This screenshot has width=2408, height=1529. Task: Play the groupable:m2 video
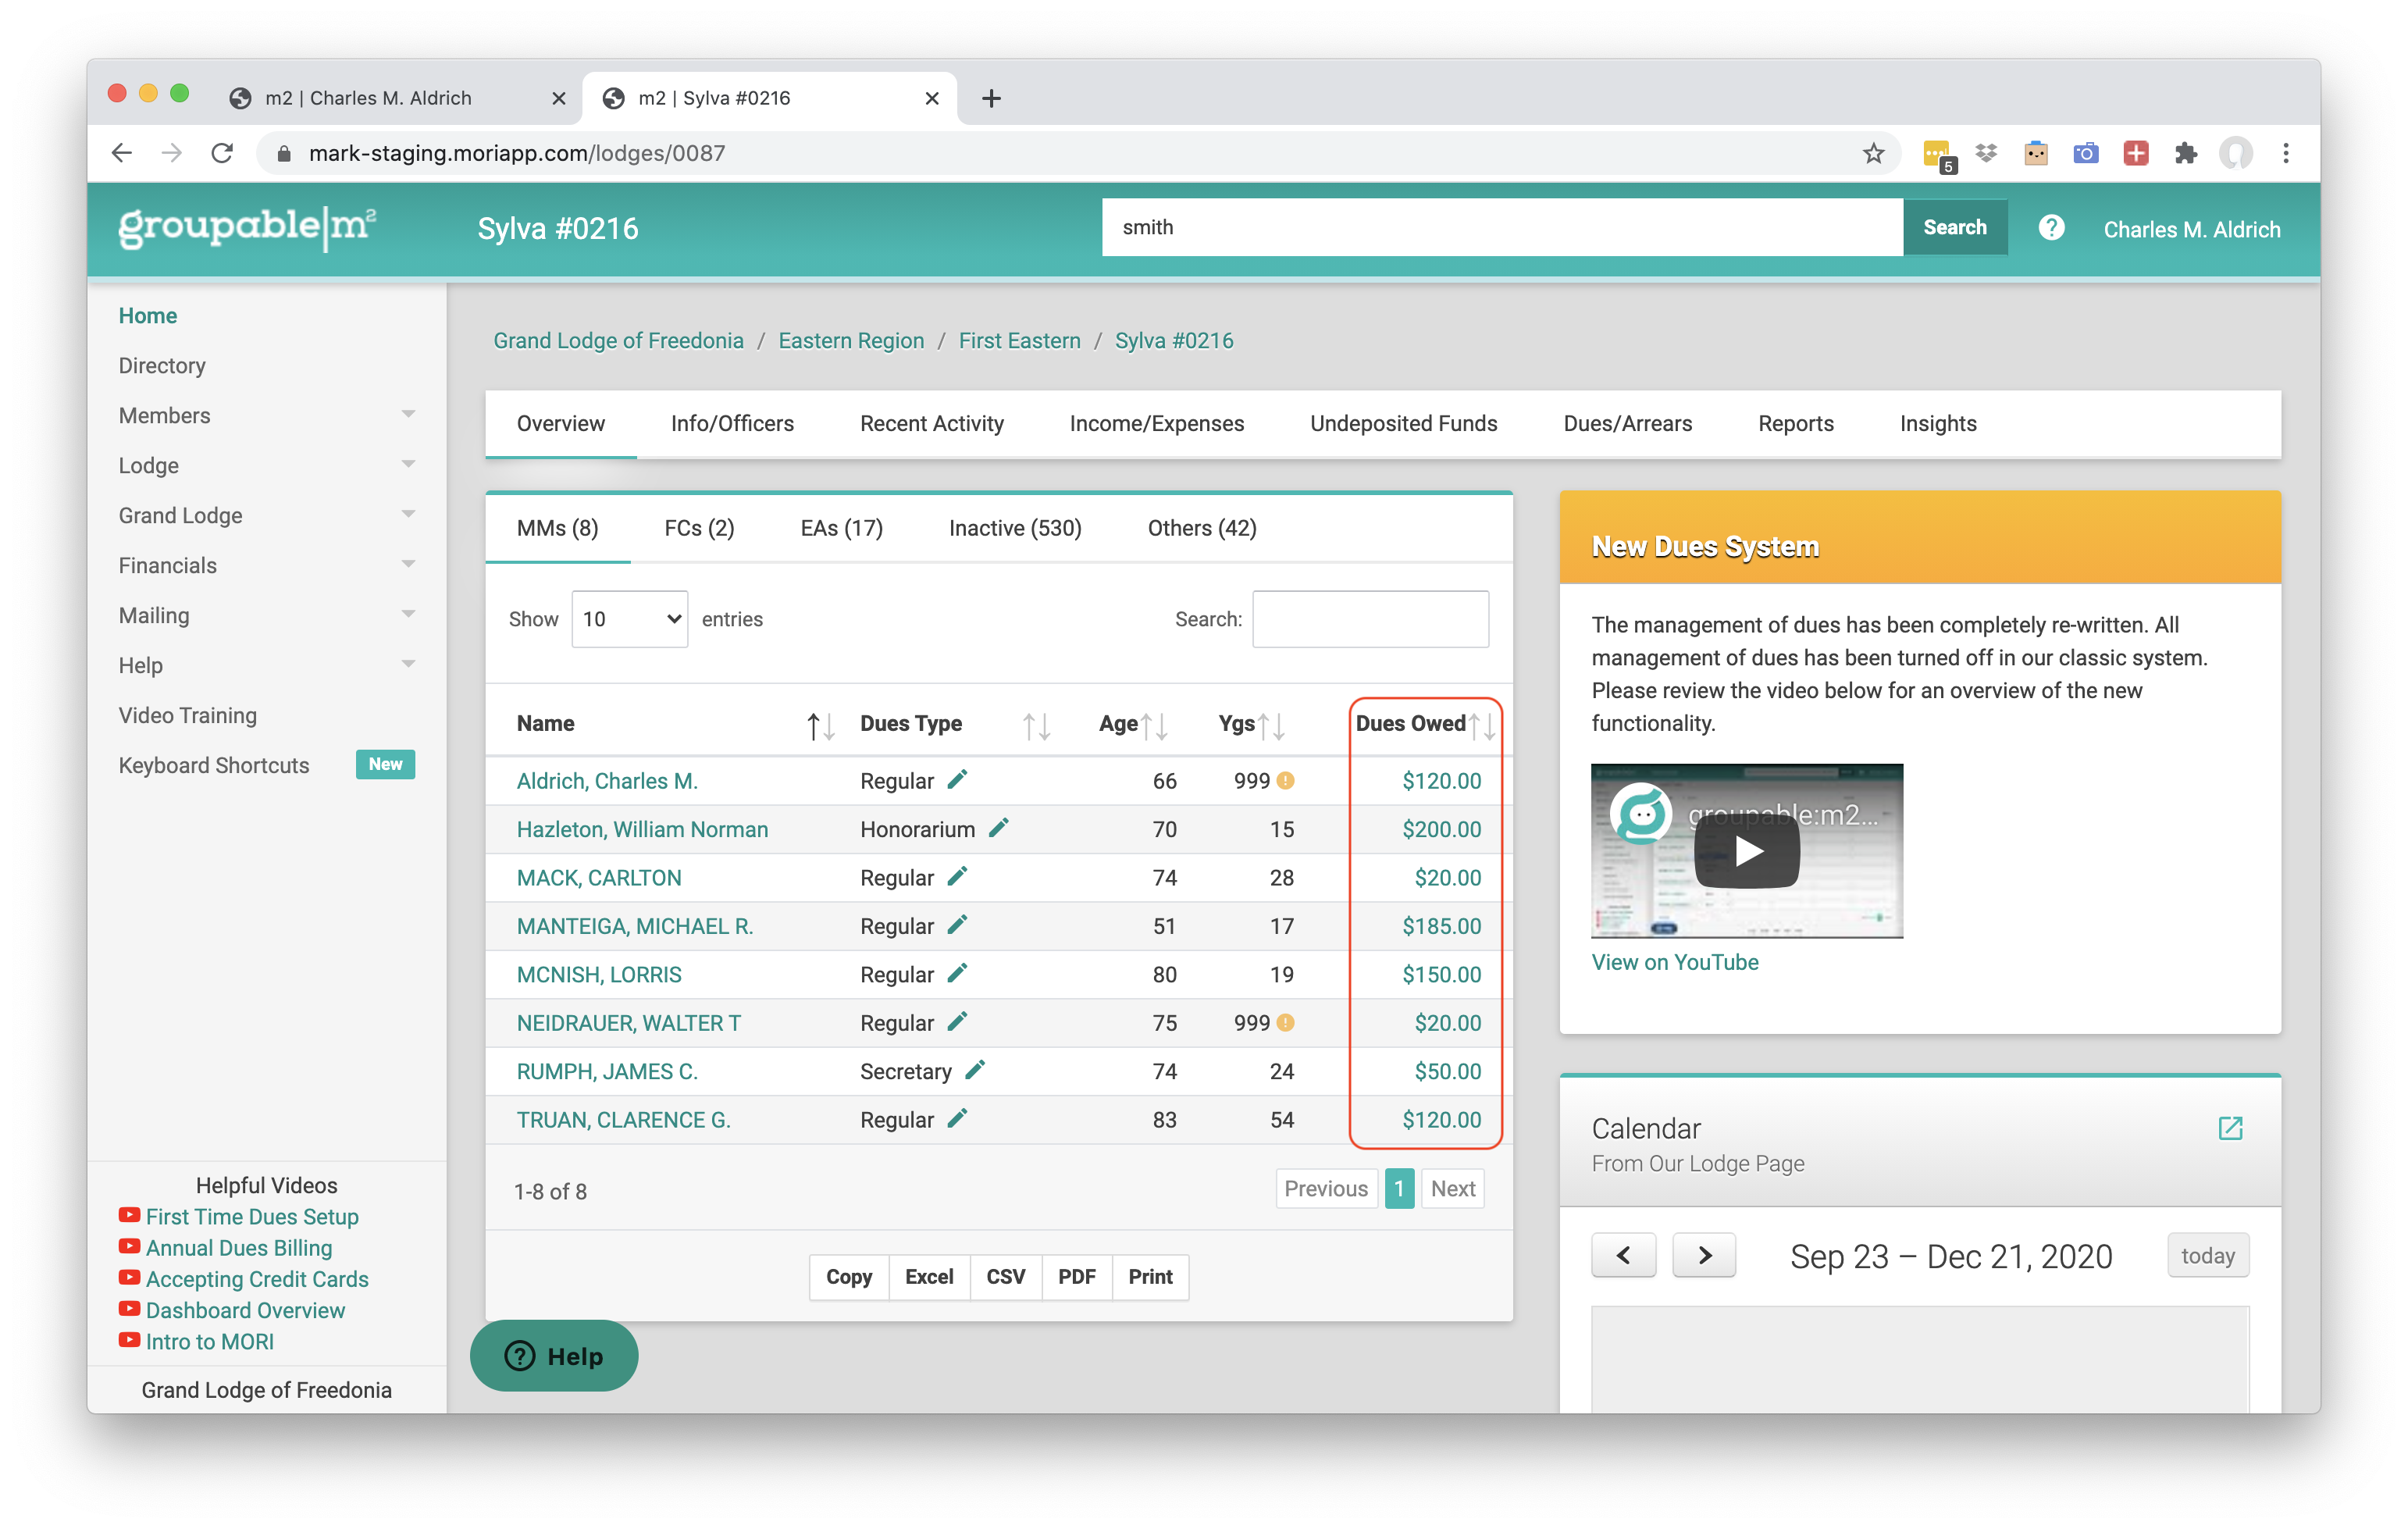tap(1747, 851)
